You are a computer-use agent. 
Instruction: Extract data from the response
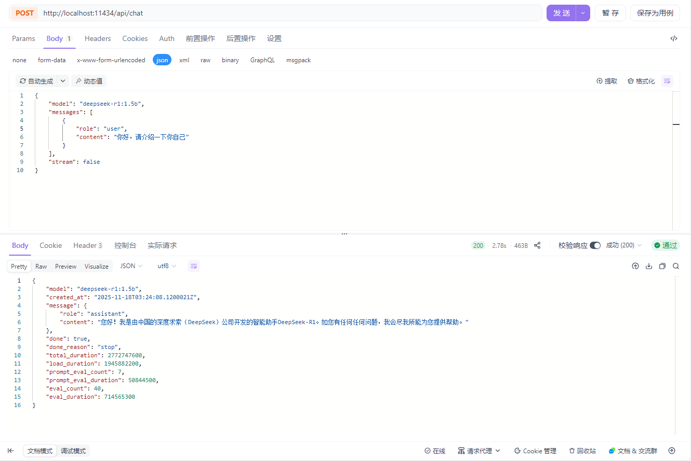606,81
